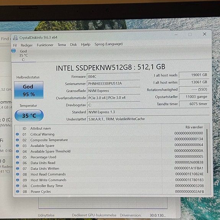The width and height of the screenshot is (220, 220).
Task: Click status dot for Host Write Commands
Action: pos(18,180)
